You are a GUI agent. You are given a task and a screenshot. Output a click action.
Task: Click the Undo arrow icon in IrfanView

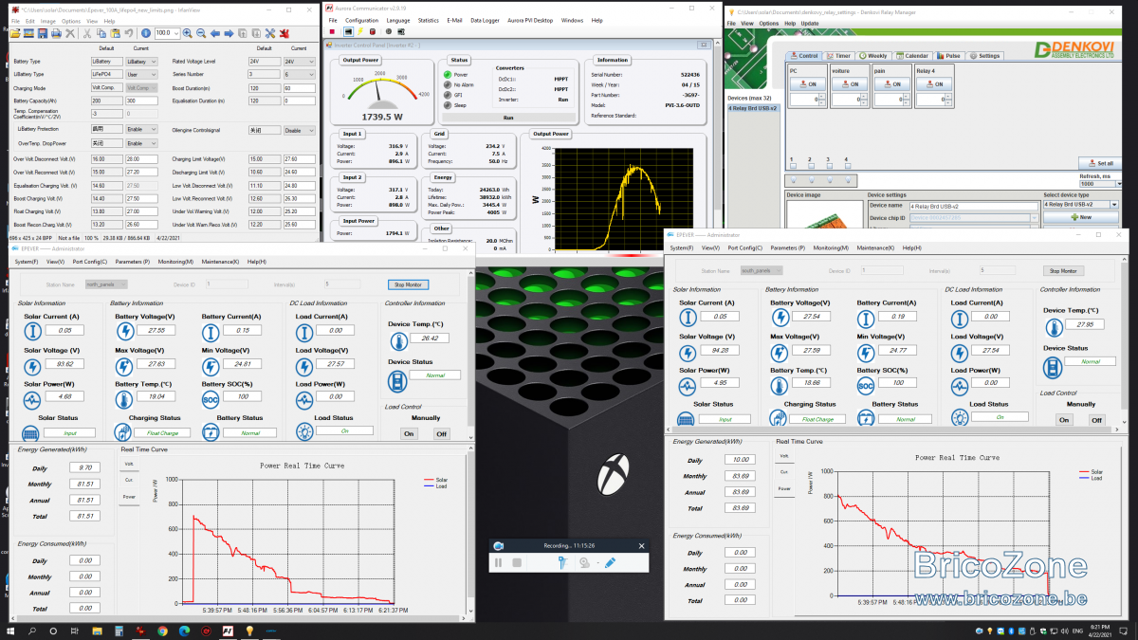[x=129, y=33]
